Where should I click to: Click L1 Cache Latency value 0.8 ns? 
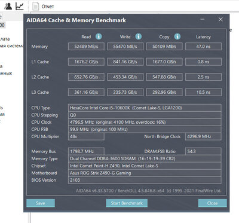coord(203,62)
